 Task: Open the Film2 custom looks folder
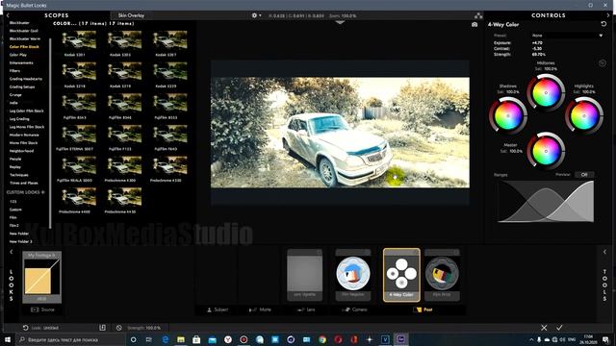click(x=14, y=225)
